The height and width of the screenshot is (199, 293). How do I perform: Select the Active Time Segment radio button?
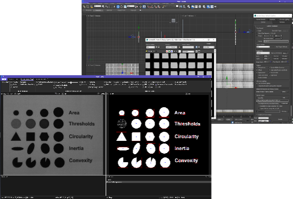point(257,33)
